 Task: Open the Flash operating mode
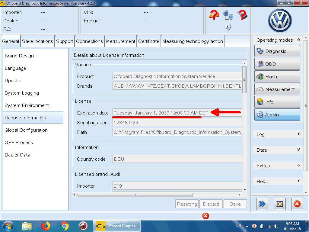pyautogui.click(x=277, y=77)
